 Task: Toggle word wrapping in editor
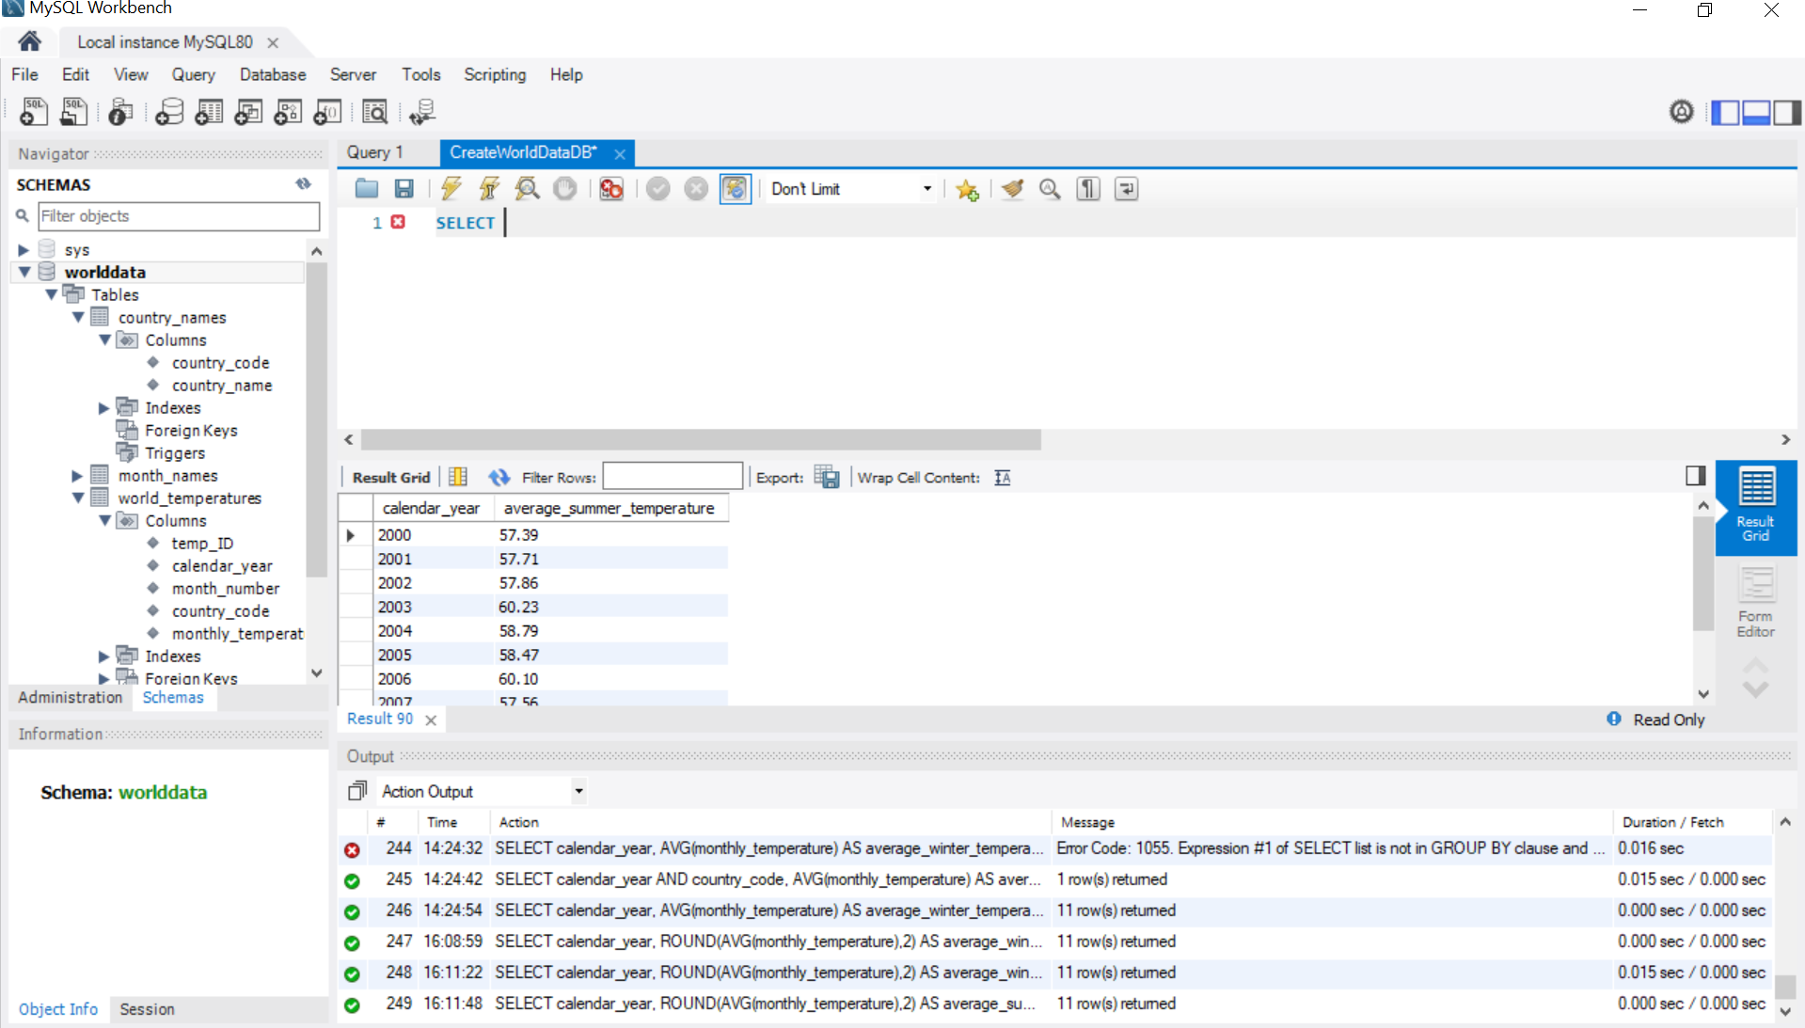tap(1126, 189)
